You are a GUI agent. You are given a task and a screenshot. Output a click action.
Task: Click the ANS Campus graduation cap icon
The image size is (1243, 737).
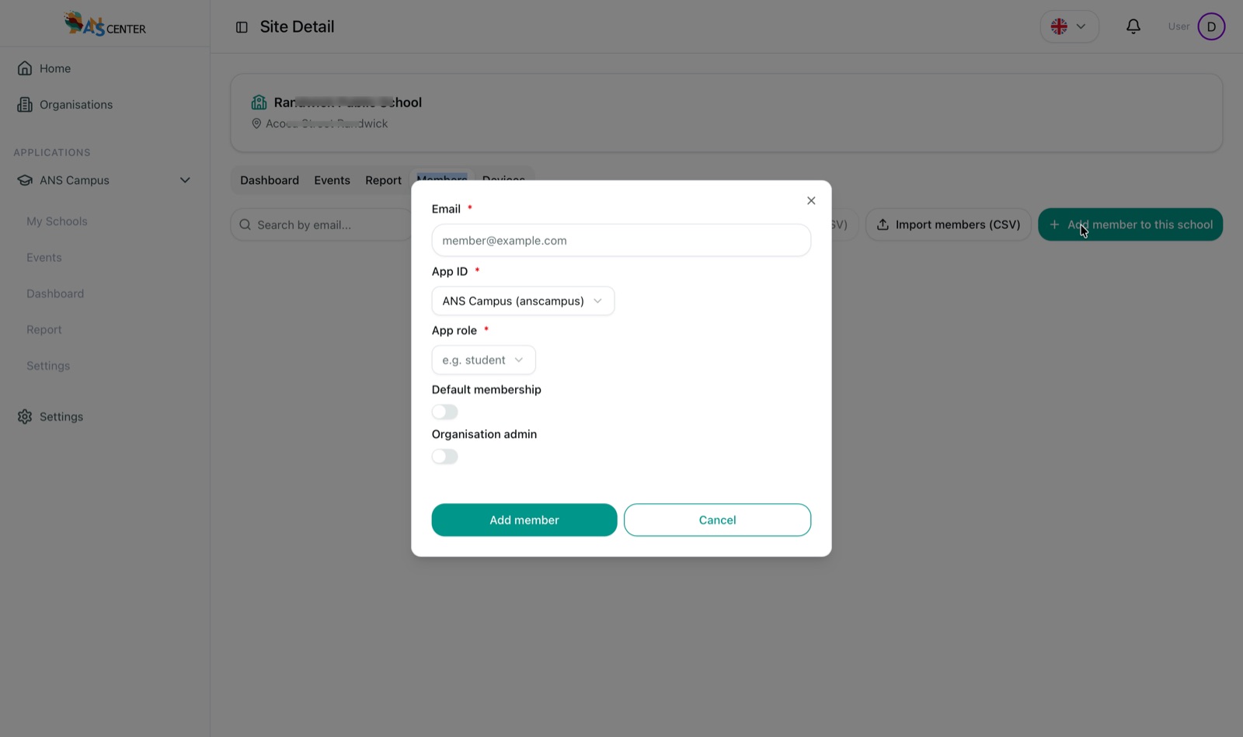[25, 180]
